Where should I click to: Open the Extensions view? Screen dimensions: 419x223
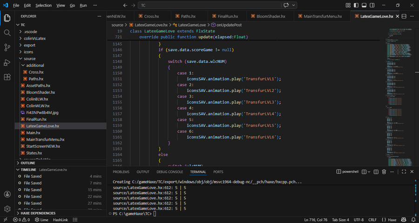coord(7,77)
